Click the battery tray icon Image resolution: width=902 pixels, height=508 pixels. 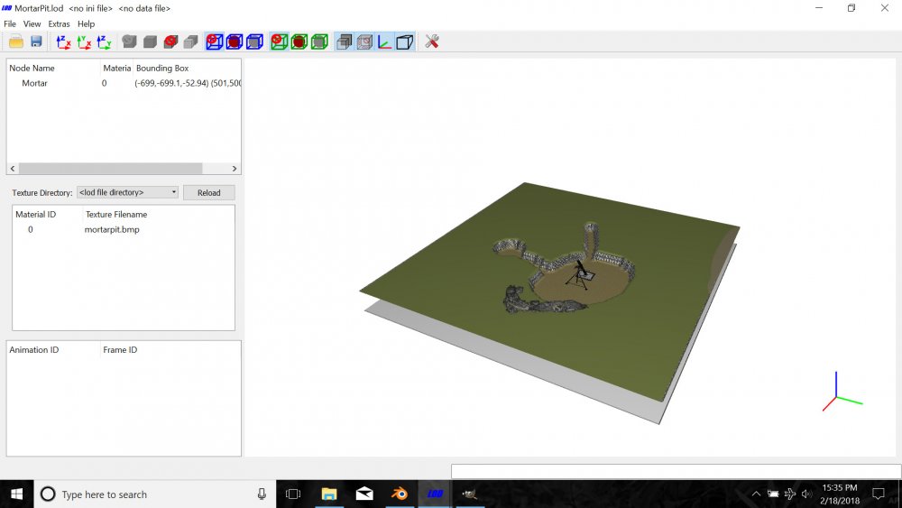pos(773,494)
